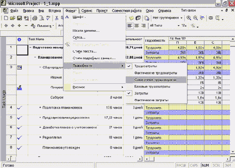The image size is (235, 168).
Task: Click the vertical scrollbar down arrow
Action: click(232, 152)
